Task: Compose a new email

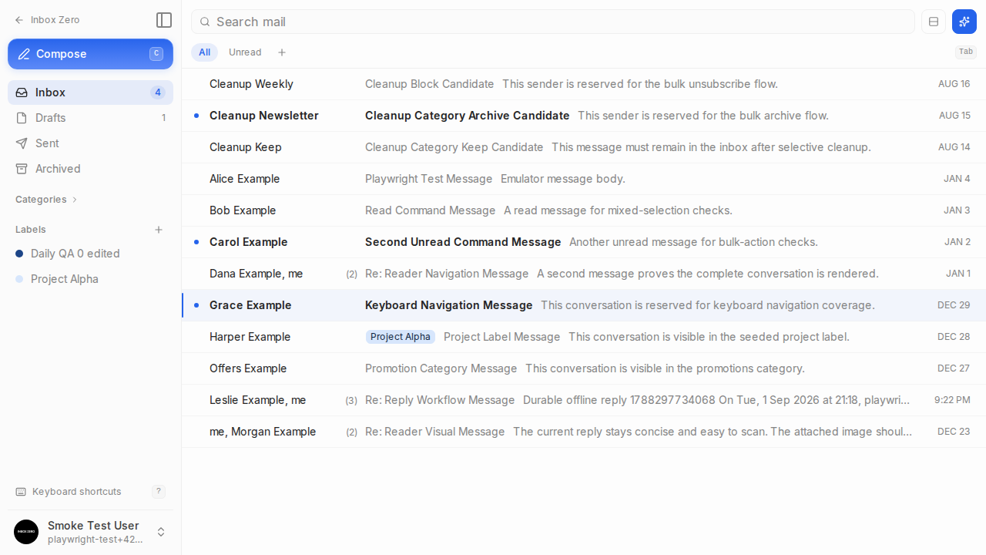Action: click(91, 54)
